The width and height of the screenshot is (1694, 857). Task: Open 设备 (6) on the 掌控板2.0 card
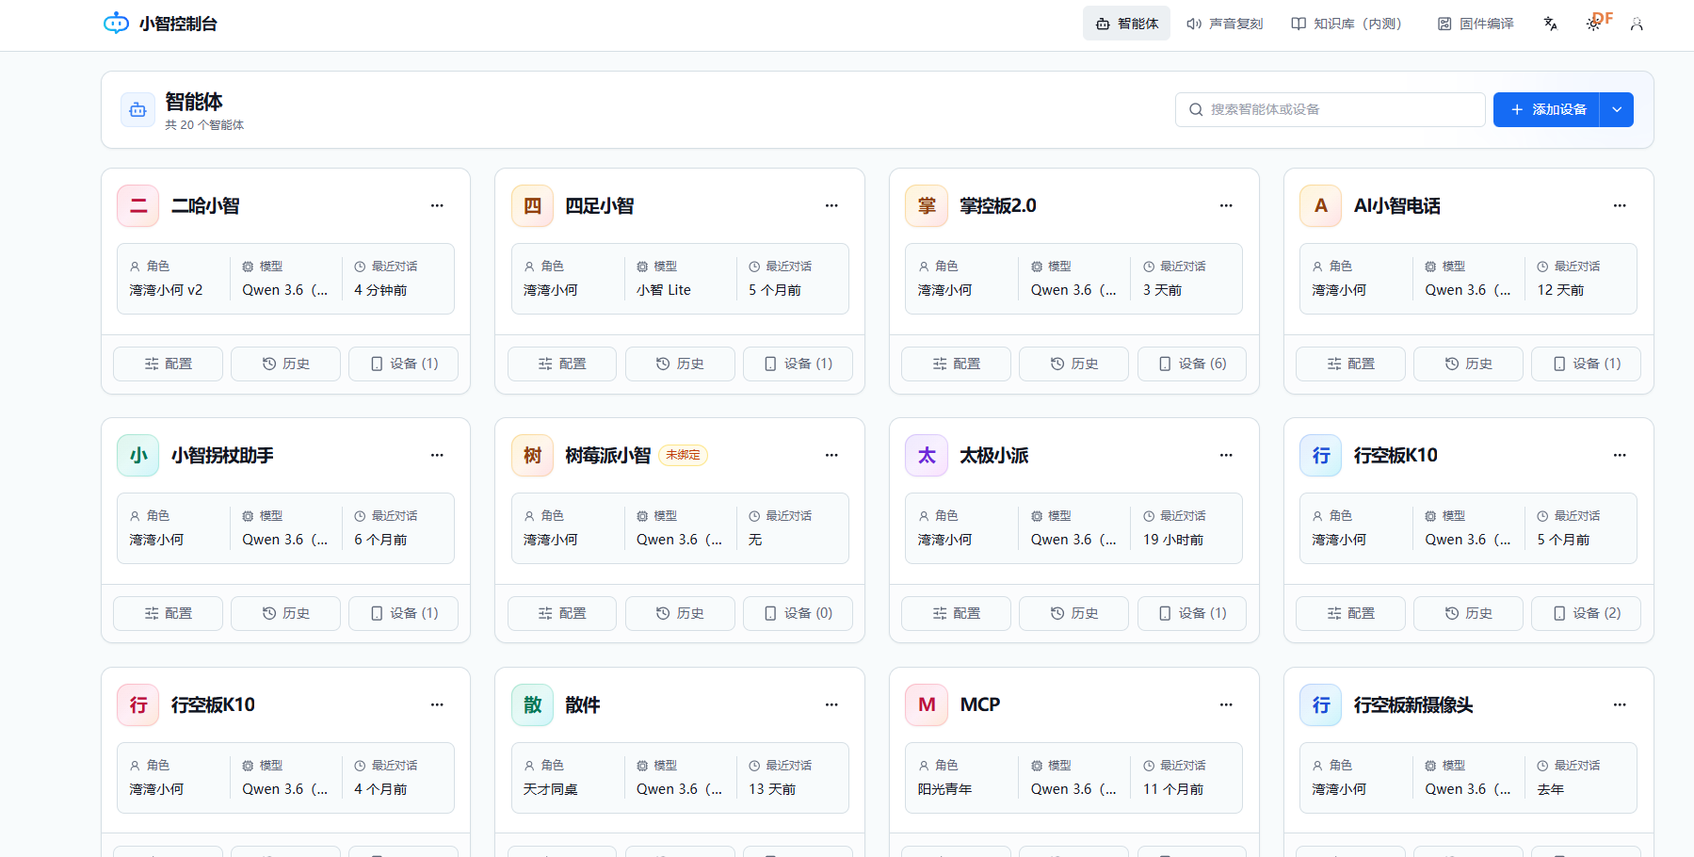tap(1192, 364)
